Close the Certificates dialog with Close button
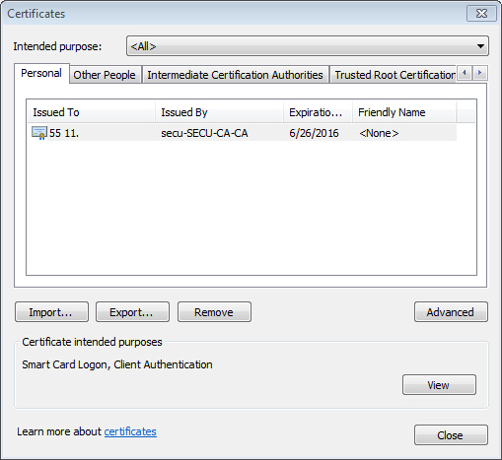 (451, 435)
